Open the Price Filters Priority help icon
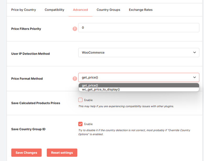This screenshot has width=204, height=161. pyautogui.click(x=75, y=29)
